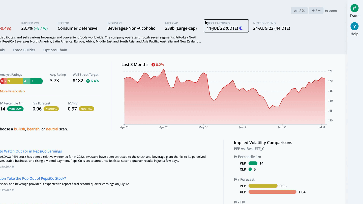Click the Next Dividend 24-AUG`22 value
363x204 pixels.
[x=271, y=28]
